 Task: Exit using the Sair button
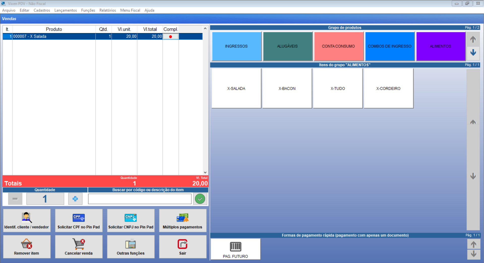click(183, 247)
